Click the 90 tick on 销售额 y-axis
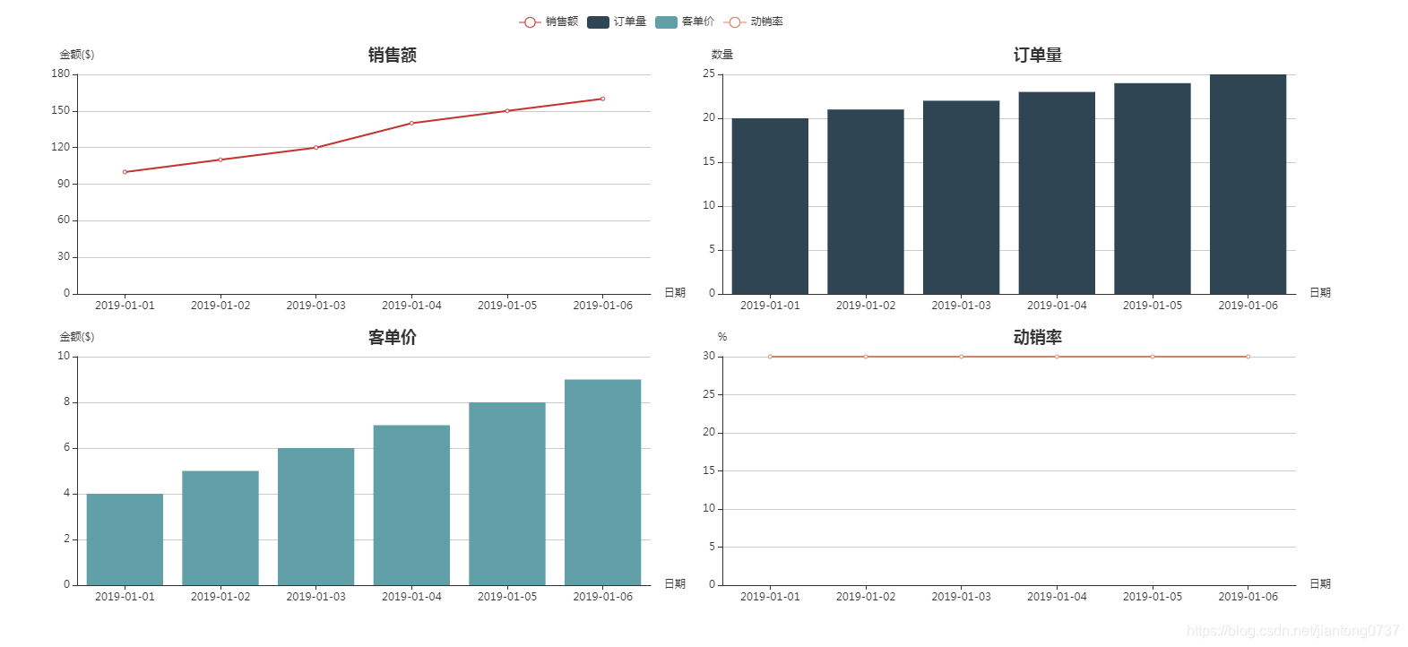Viewport: 1408px width, 647px height. click(x=64, y=184)
